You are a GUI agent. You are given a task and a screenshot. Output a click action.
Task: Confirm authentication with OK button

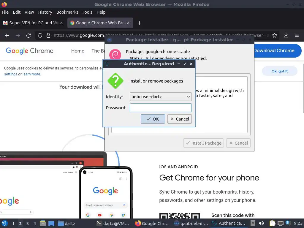153,119
